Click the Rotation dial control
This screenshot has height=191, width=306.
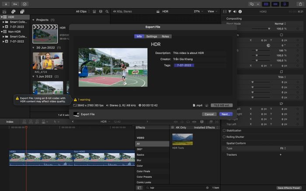point(268,45)
